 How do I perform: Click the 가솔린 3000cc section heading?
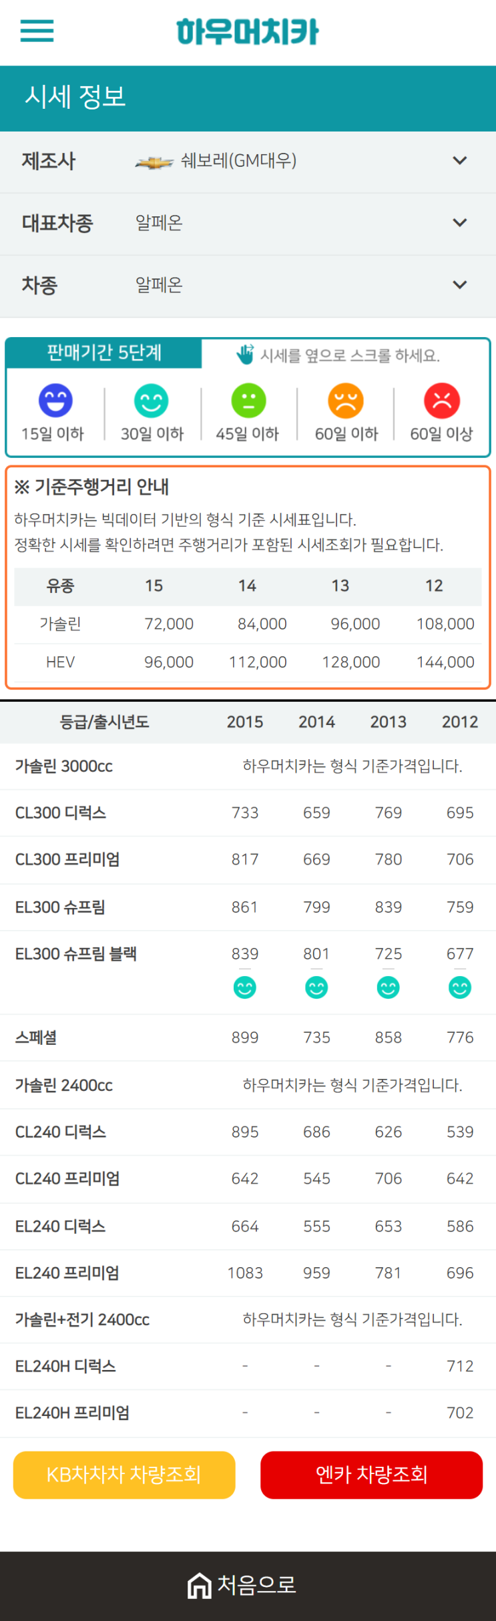[x=64, y=766]
